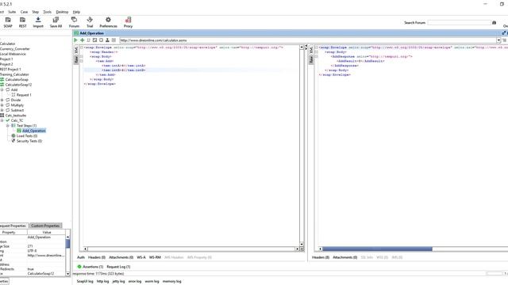The width and height of the screenshot is (508, 285).
Task: Click the REST project toolbar icon
Action: [22, 20]
